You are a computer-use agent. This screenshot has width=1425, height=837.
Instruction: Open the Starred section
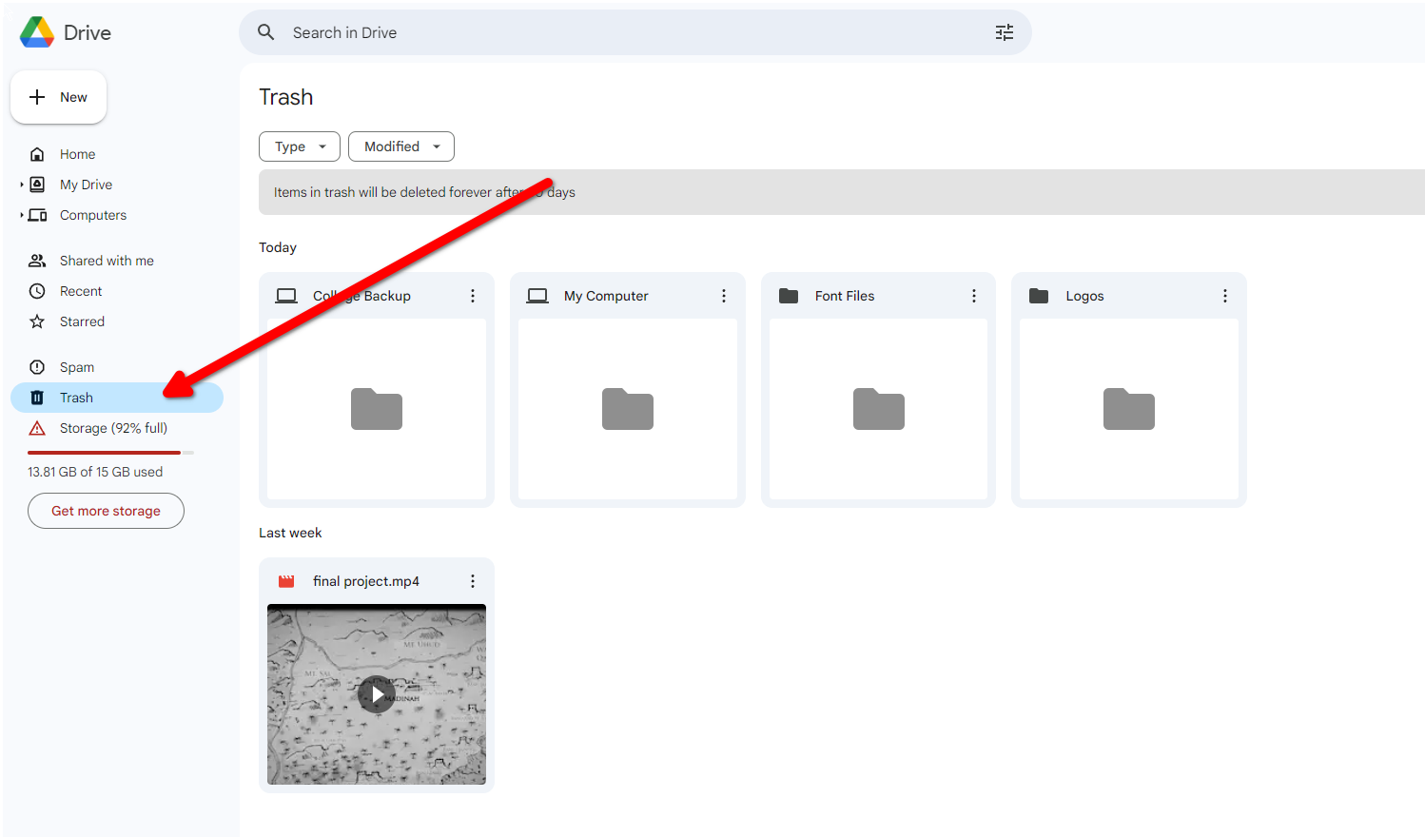82,321
